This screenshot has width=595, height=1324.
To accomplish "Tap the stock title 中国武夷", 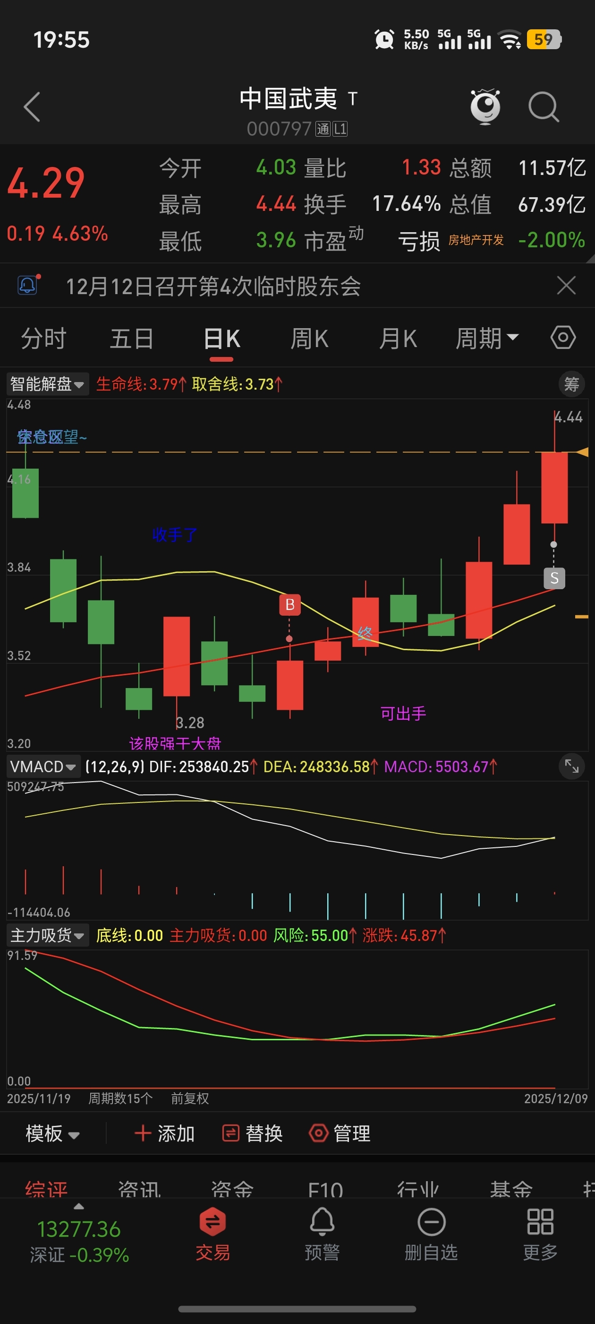I will (x=289, y=98).
